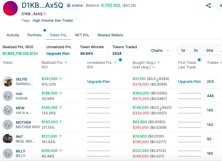Select the 30d time range

pos(210,50)
